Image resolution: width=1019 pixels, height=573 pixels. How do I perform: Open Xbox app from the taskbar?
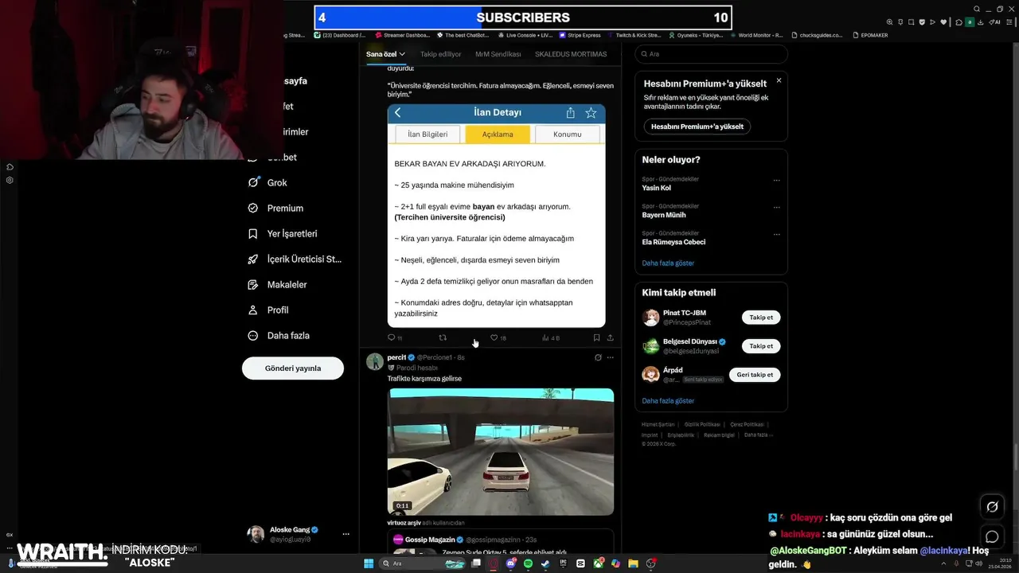tap(598, 563)
